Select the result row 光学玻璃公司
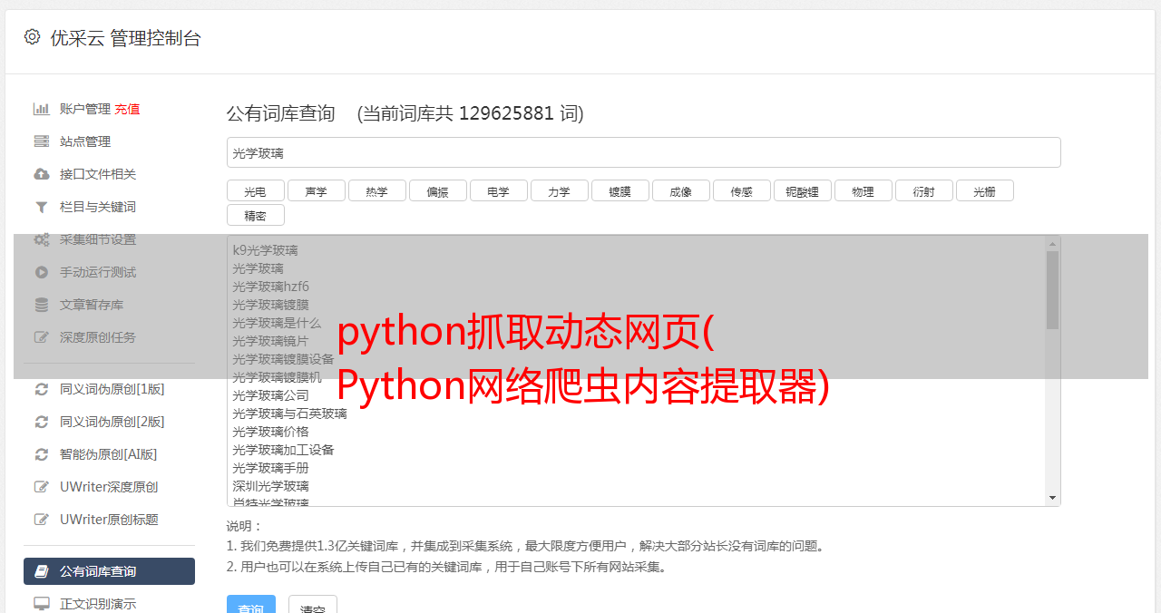 coord(270,395)
